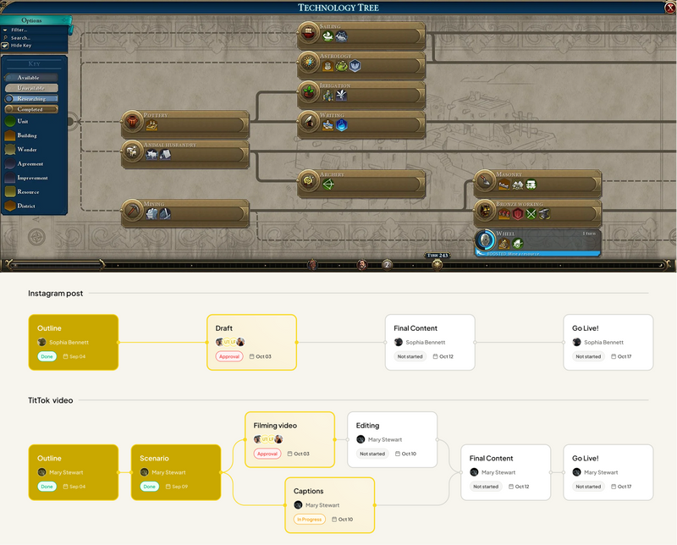Click the Improvement icon in the Key

tap(10, 178)
